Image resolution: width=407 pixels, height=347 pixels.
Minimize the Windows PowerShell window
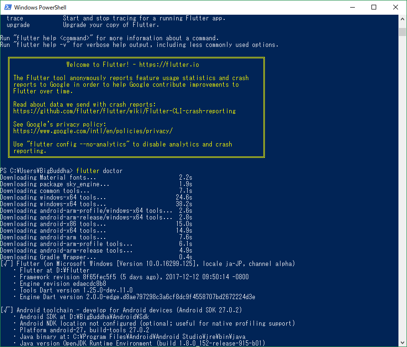[352, 7]
